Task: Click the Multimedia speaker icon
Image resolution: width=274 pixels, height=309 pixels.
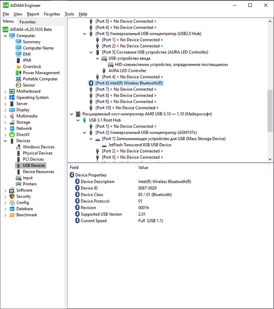Action: 12,116
